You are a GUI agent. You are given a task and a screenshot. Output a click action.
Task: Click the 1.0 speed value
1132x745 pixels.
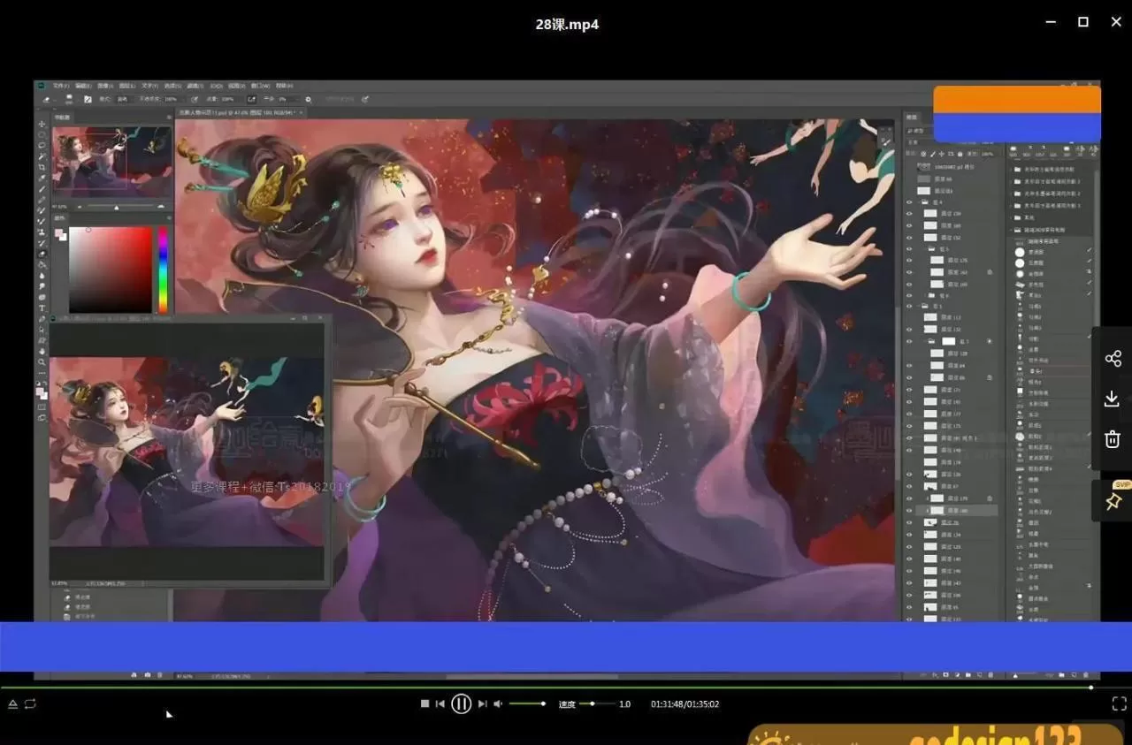624,704
